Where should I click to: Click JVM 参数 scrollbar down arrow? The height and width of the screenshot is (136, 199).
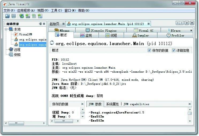(x=190, y=121)
